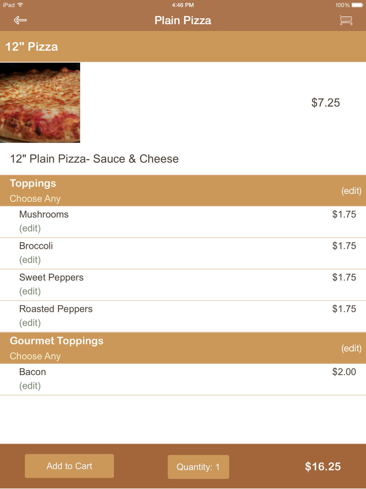Tap the pizza photo thumbnail

(40, 103)
